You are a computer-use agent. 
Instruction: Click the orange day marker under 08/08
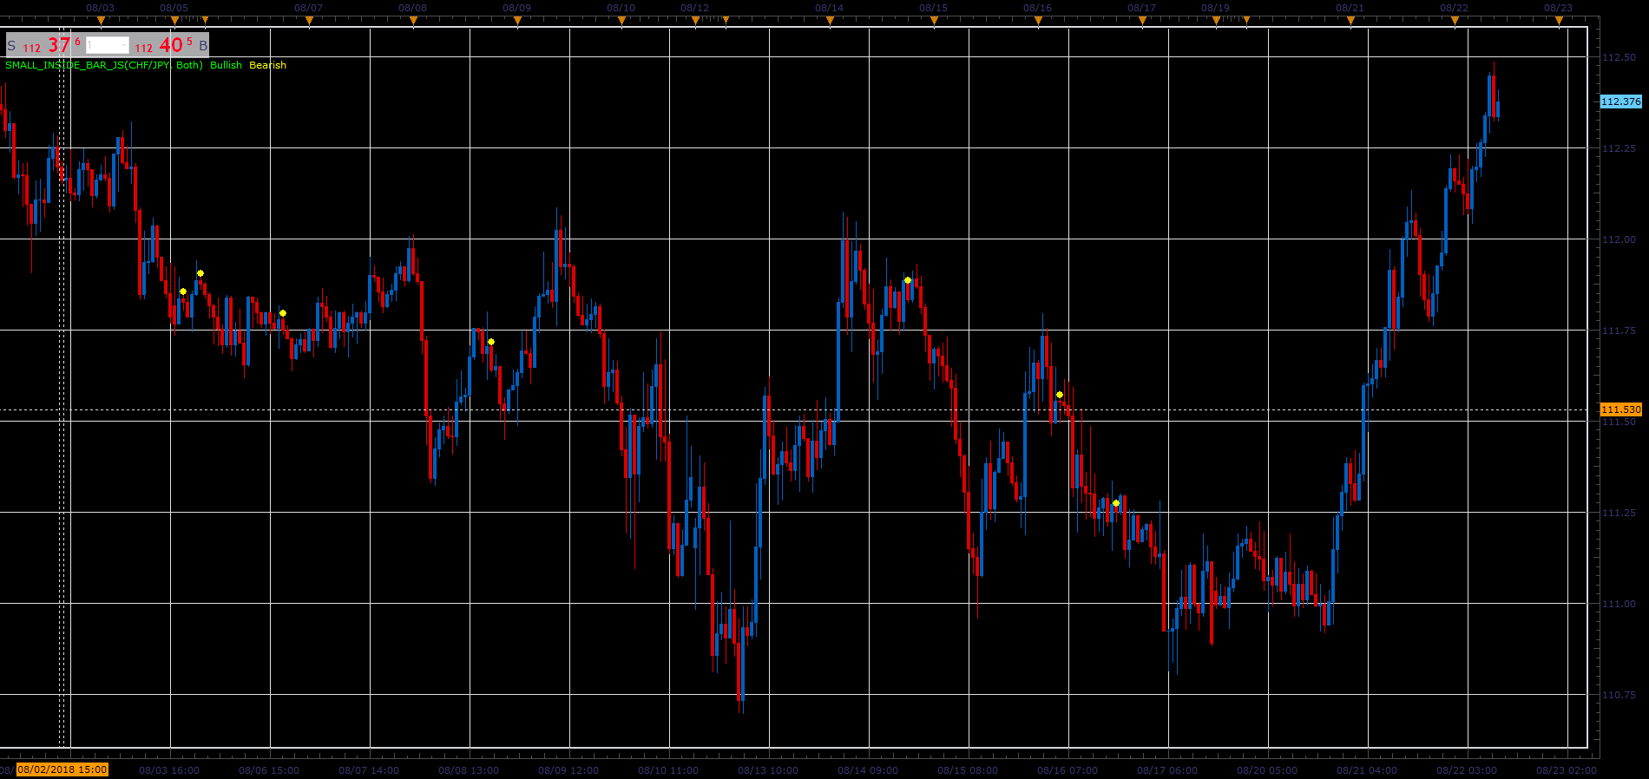413,20
